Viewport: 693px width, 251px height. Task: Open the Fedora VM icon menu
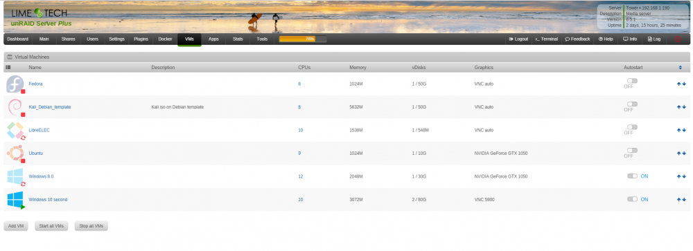click(15, 84)
